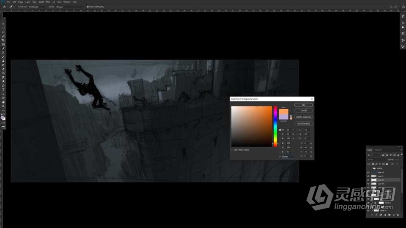Screen dimensions: 406x228
Task: Select the Green (G) radio button
Action: click(280, 148)
